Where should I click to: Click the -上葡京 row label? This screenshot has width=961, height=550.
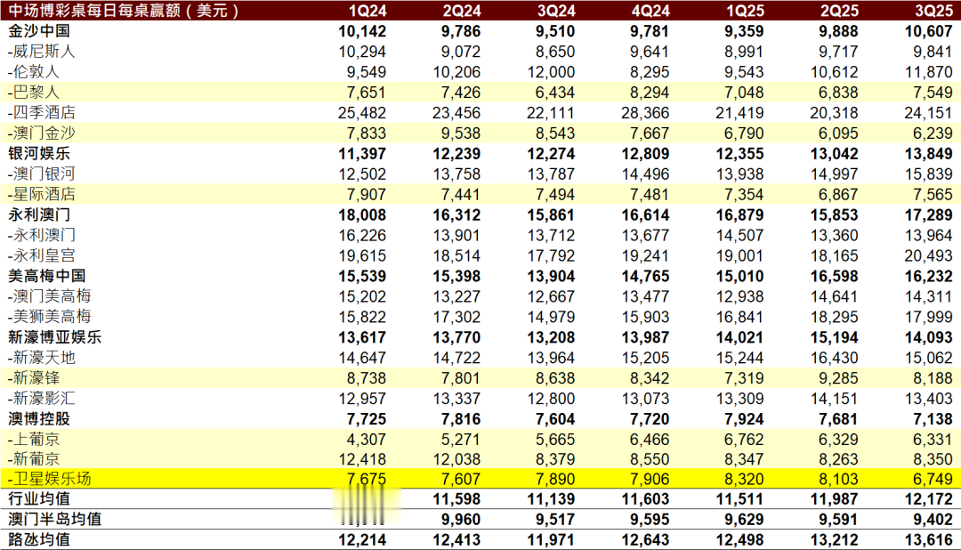(x=34, y=440)
